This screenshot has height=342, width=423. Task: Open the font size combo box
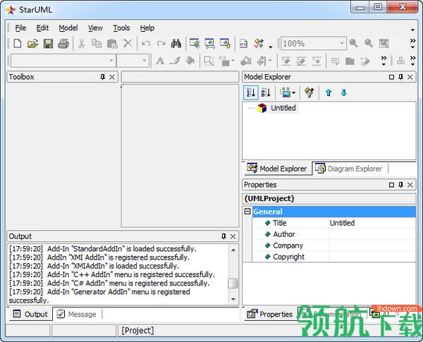coord(133,61)
